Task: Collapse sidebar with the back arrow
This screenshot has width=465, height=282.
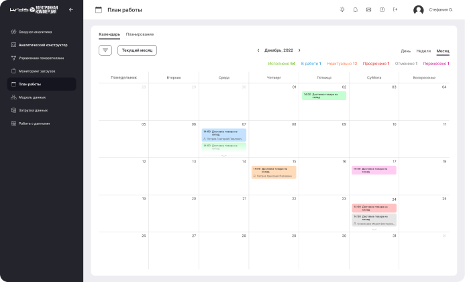Action: pos(71,9)
